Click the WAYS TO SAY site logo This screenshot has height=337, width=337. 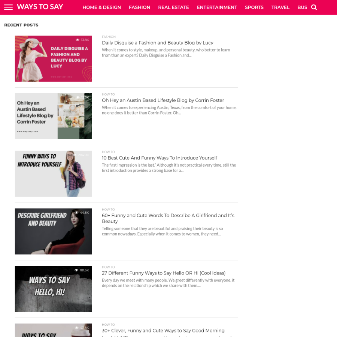point(40,7)
